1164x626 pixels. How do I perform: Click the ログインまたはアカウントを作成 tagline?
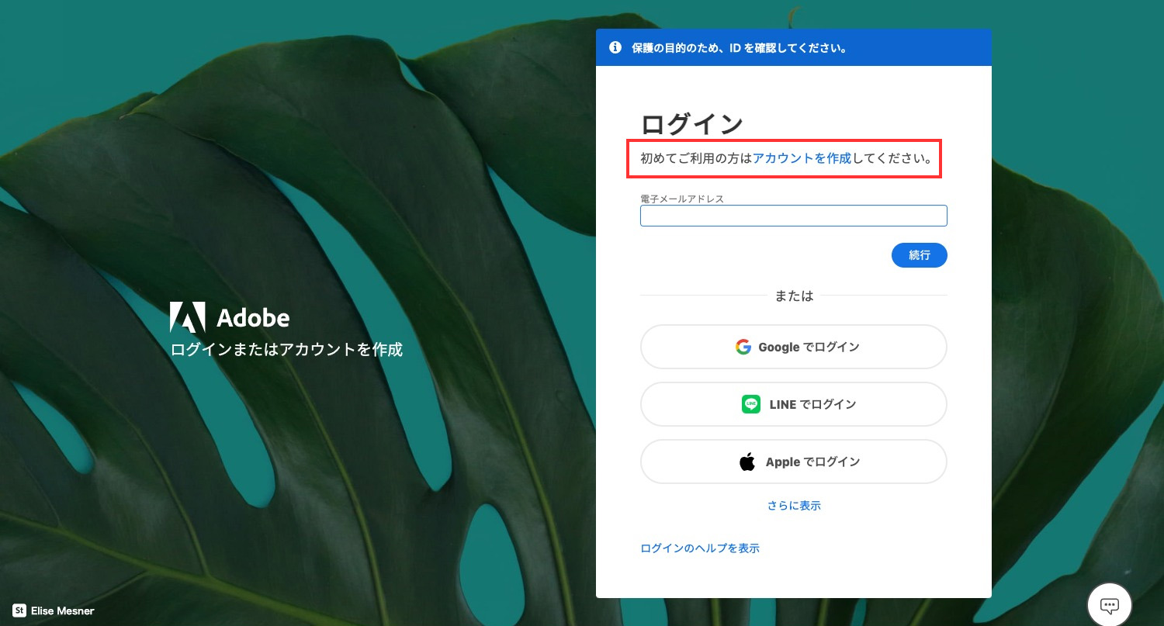tap(286, 350)
